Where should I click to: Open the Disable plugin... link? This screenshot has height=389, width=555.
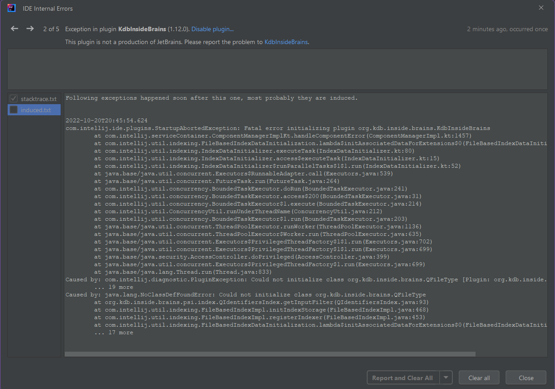(212, 29)
